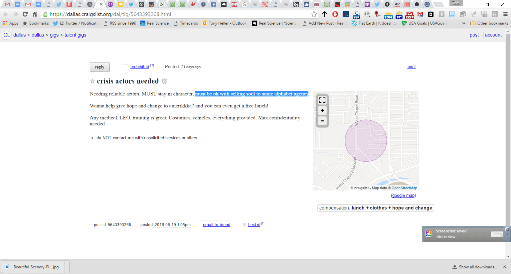511x274 pixels.
Task: Click the upload arrow icon near the address bar
Action: (x=325, y=14)
